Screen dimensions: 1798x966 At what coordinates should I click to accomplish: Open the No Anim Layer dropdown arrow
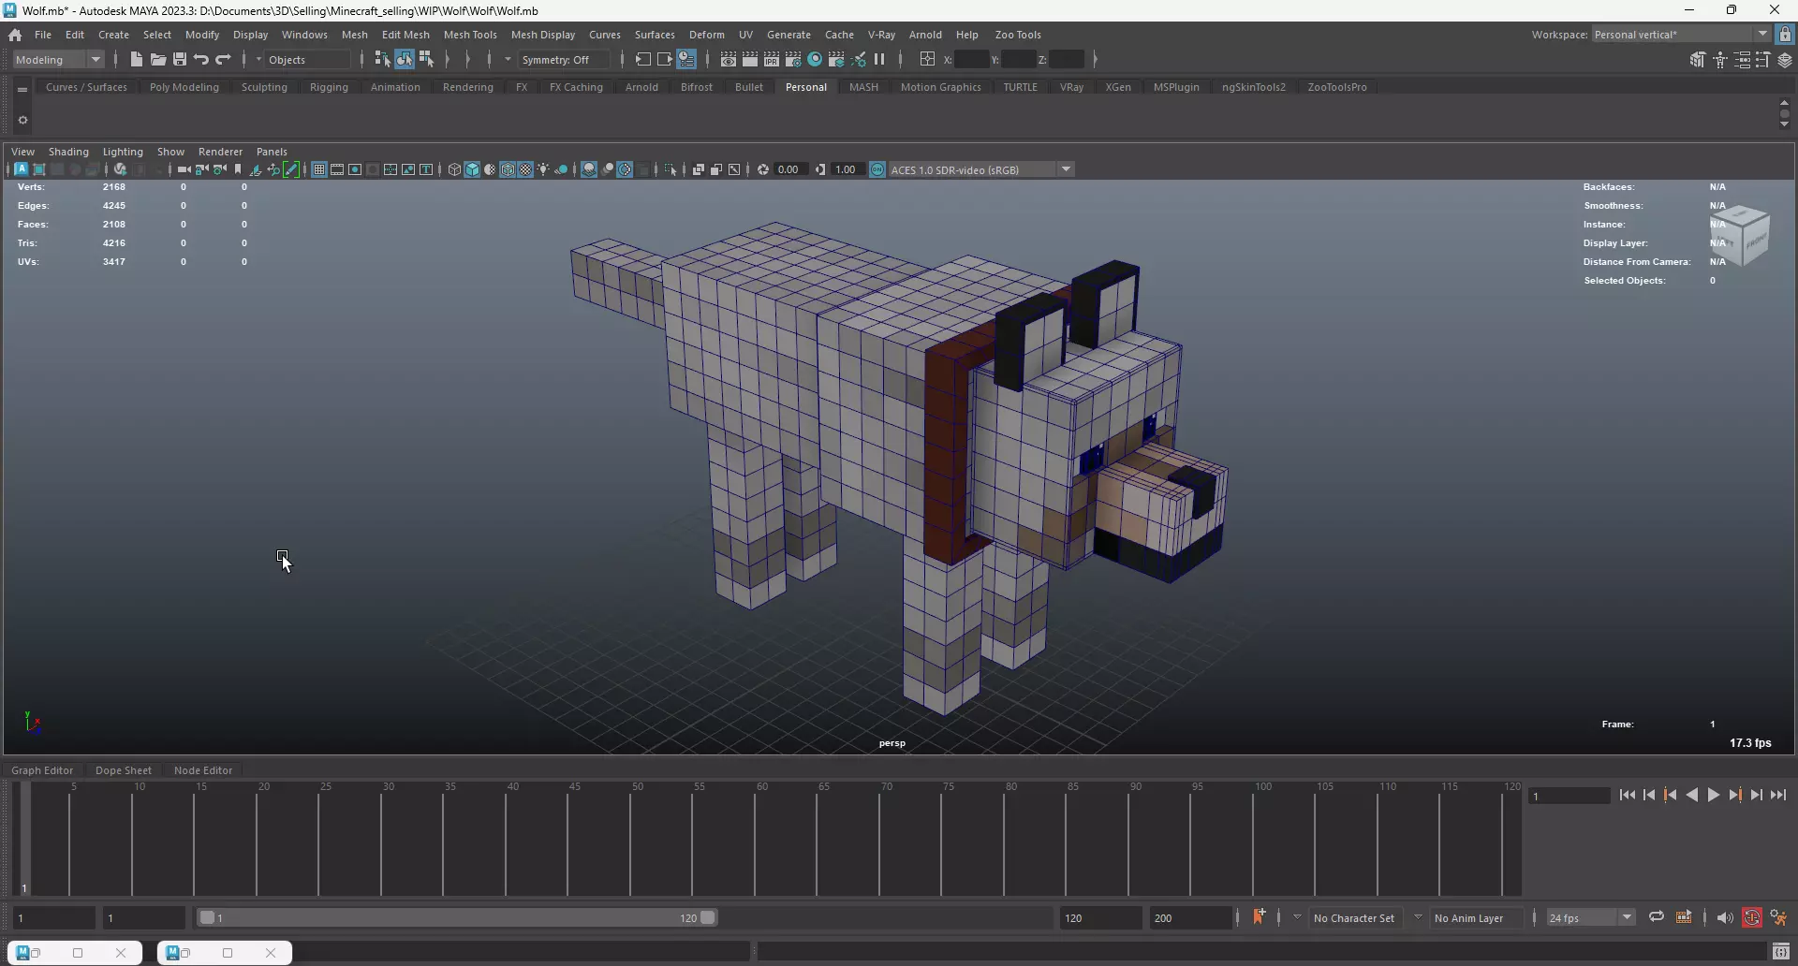click(x=1418, y=917)
